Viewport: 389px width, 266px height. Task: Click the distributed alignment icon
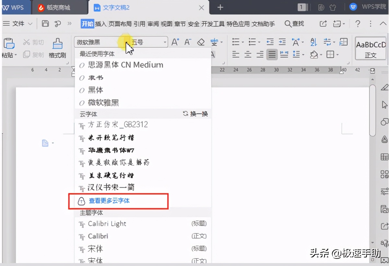click(x=284, y=54)
